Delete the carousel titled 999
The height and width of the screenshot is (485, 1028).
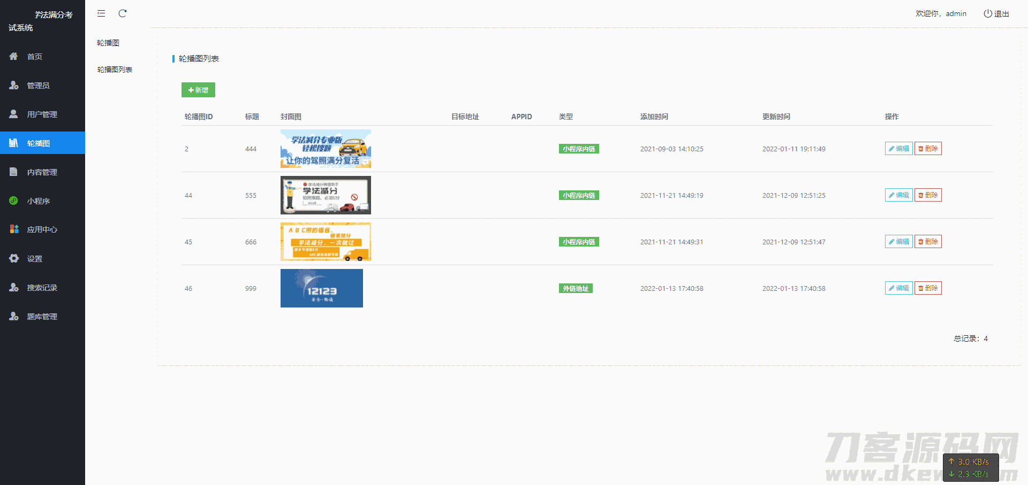[928, 288]
